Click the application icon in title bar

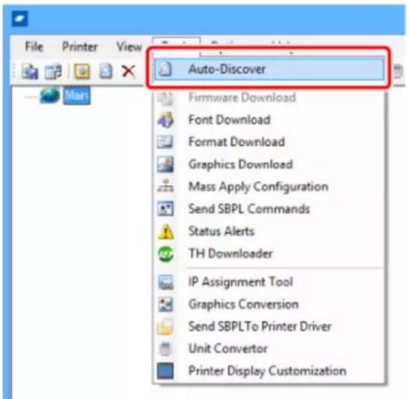point(20,19)
